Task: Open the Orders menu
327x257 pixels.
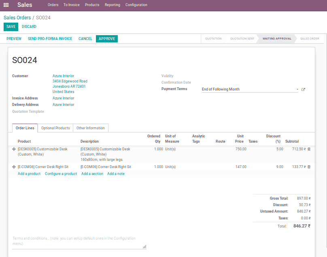Action: coord(53,5)
